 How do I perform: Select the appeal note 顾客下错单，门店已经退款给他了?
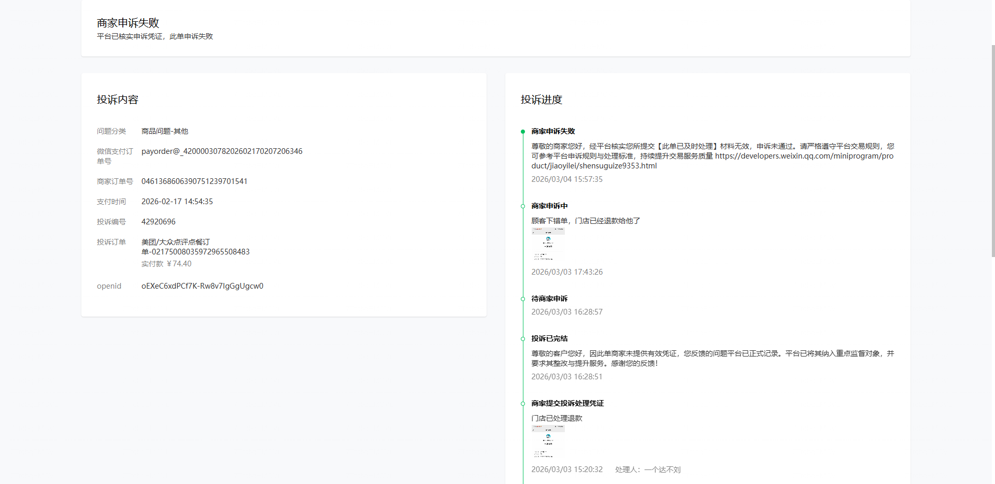point(586,221)
